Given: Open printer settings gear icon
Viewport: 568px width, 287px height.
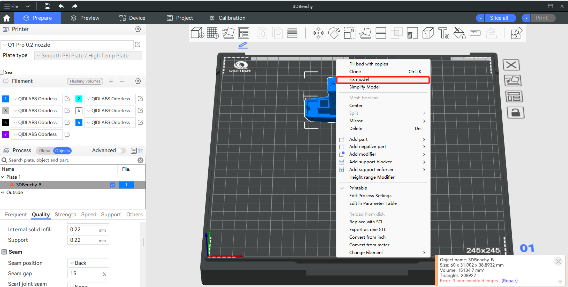Looking at the screenshot, I should (x=138, y=29).
